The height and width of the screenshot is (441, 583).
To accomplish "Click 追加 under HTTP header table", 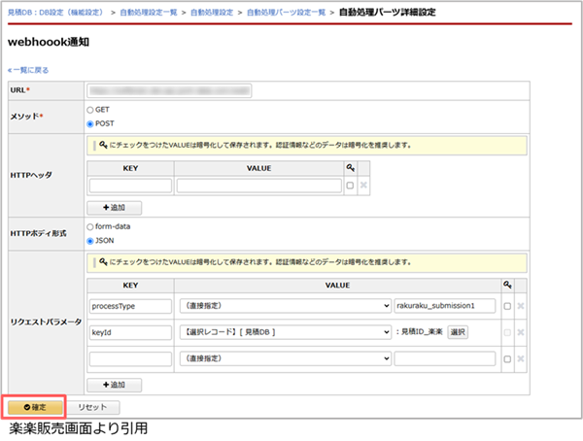I will coord(115,207).
